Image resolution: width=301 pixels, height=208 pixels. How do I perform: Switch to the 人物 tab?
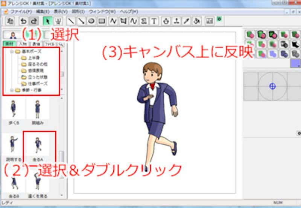(23, 44)
